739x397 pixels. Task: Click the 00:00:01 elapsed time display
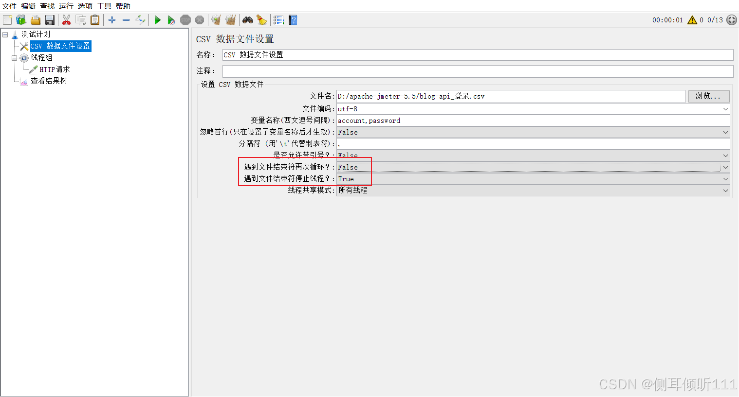click(x=667, y=20)
